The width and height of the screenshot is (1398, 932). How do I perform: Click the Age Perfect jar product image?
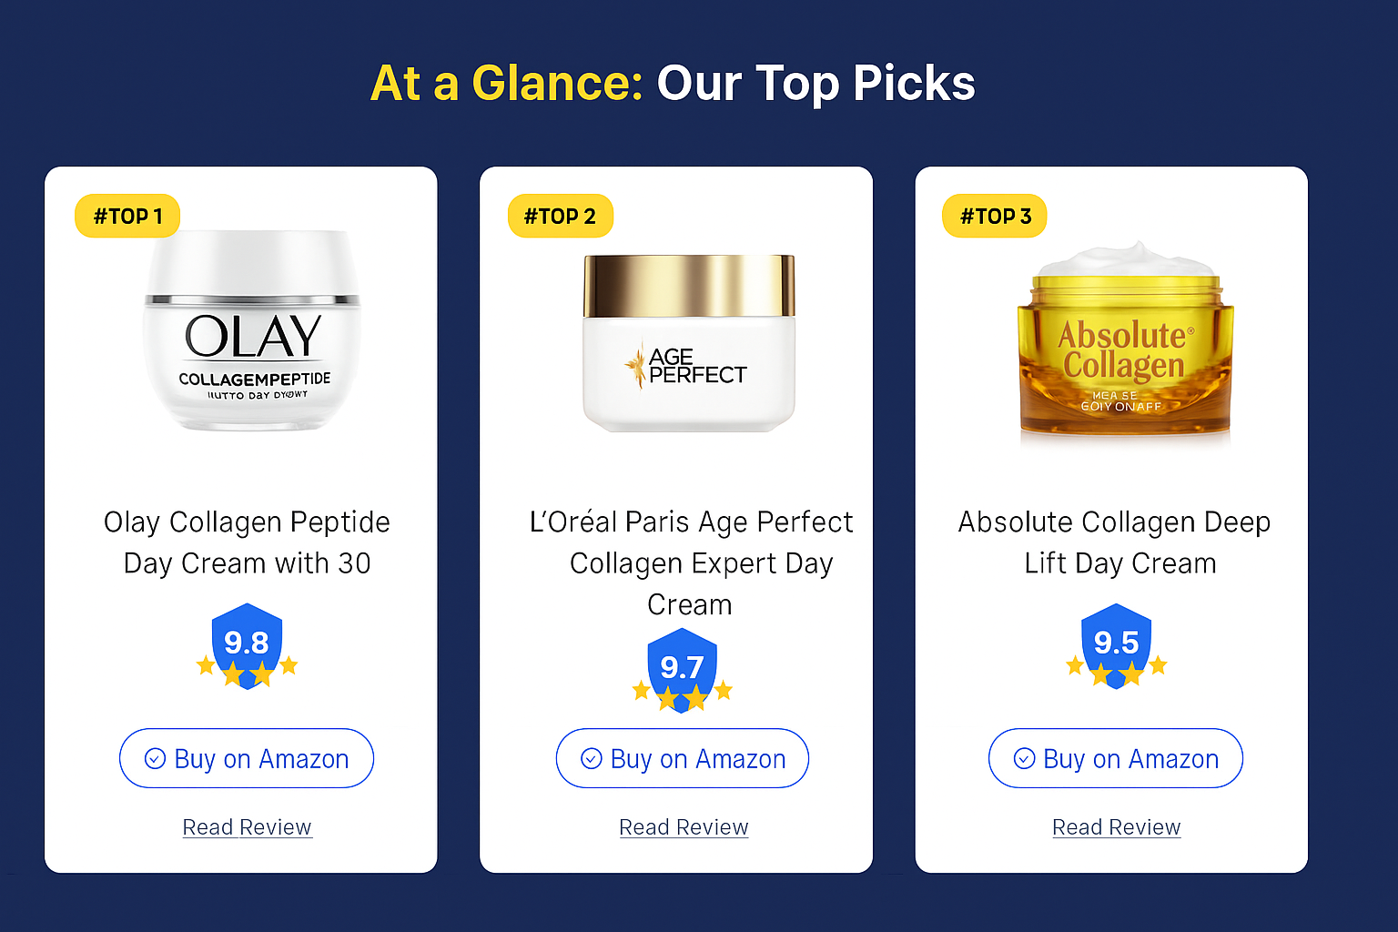pyautogui.click(x=689, y=343)
